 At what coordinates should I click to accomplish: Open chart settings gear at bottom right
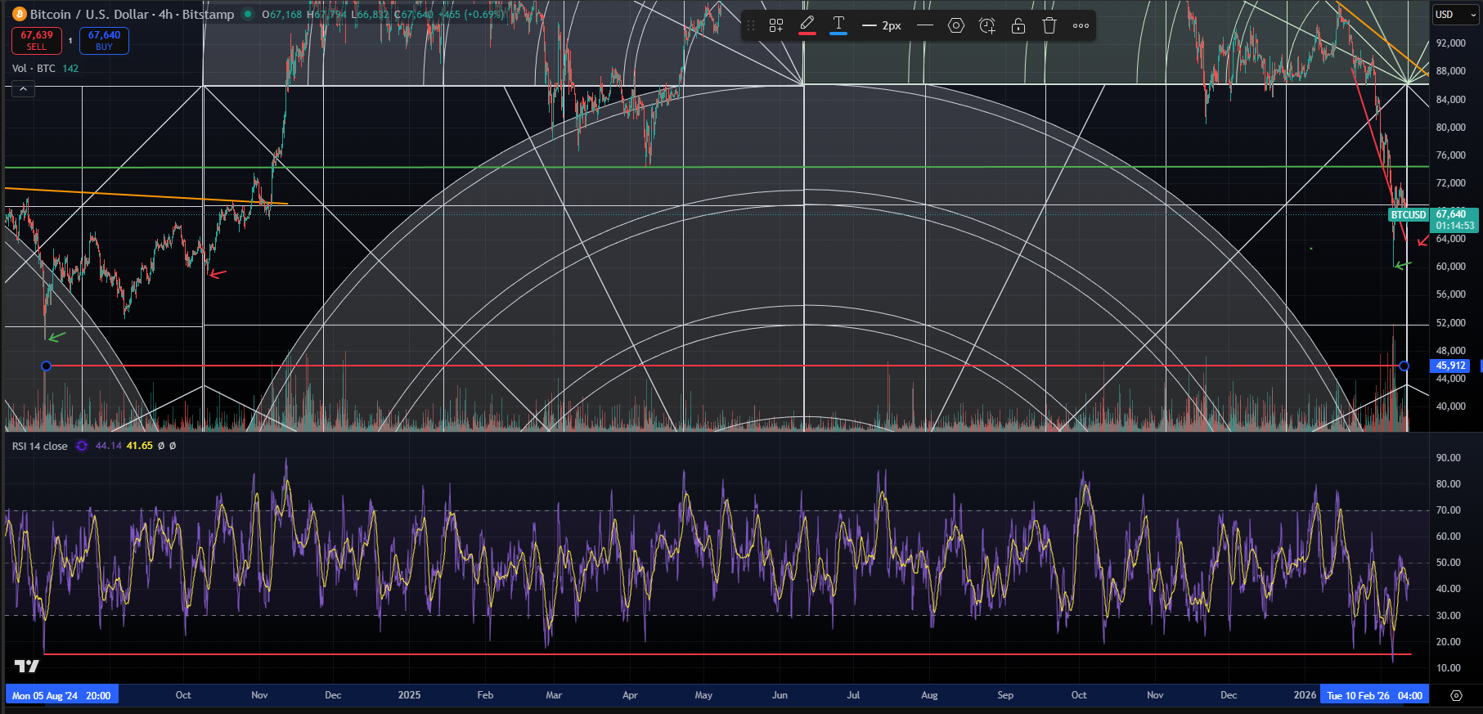tap(1456, 695)
